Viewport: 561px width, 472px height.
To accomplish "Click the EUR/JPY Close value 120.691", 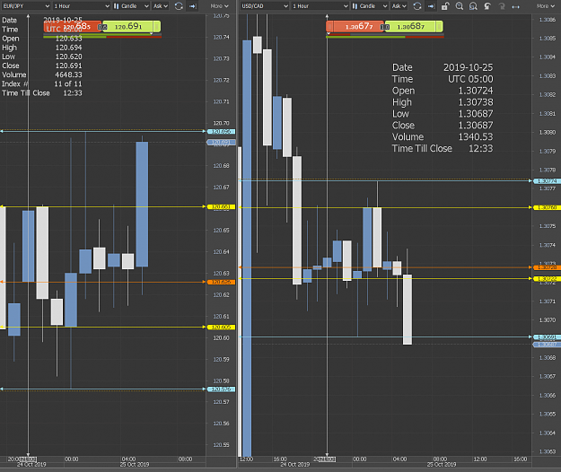I will click(68, 66).
